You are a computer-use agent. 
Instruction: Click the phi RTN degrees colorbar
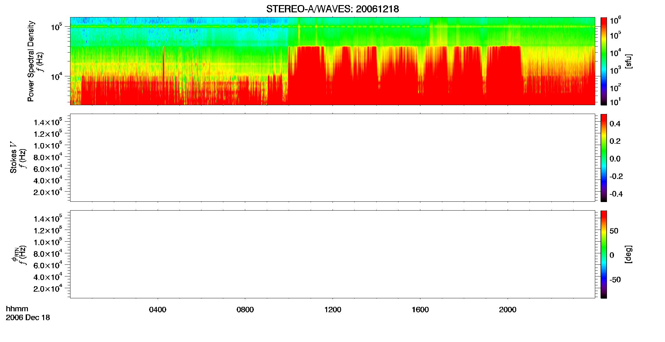click(x=604, y=254)
